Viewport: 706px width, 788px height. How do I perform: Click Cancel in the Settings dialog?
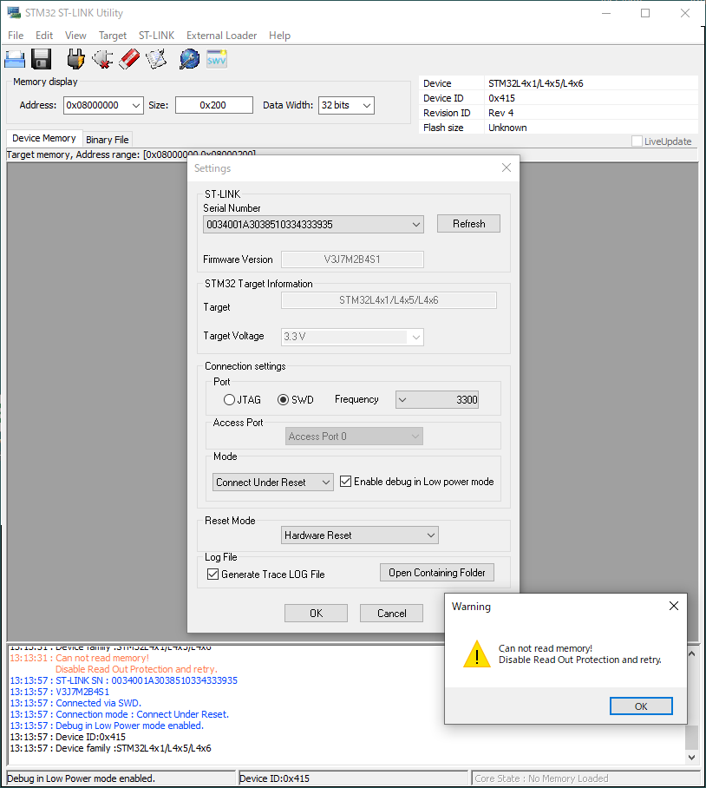391,613
